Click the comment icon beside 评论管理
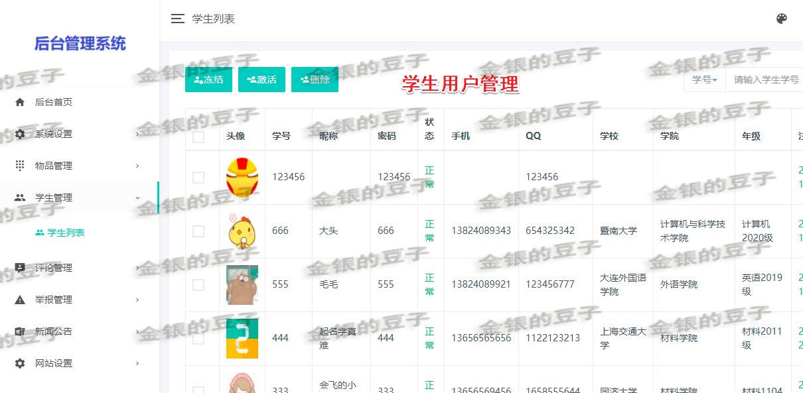 click(20, 268)
